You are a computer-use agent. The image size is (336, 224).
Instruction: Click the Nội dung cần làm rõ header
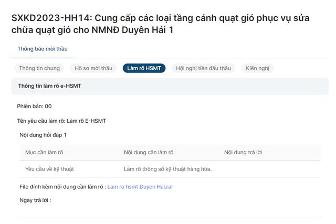tap(149, 152)
